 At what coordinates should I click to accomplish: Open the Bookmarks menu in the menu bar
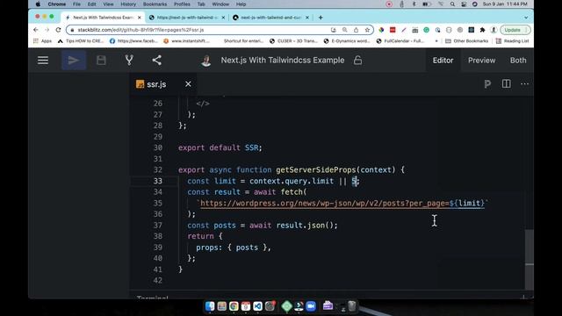(x=155, y=4)
